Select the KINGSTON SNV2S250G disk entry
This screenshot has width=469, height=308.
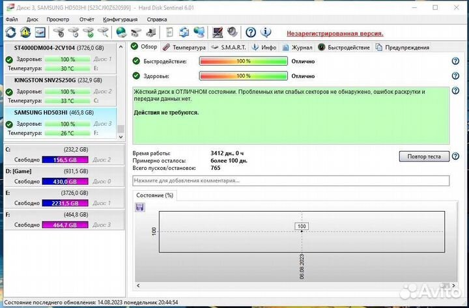point(61,91)
